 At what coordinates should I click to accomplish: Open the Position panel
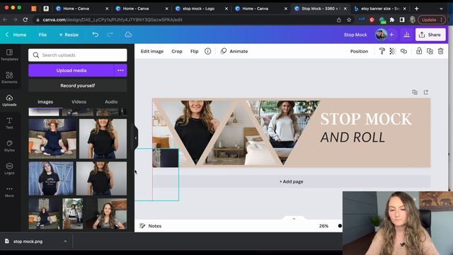click(359, 51)
